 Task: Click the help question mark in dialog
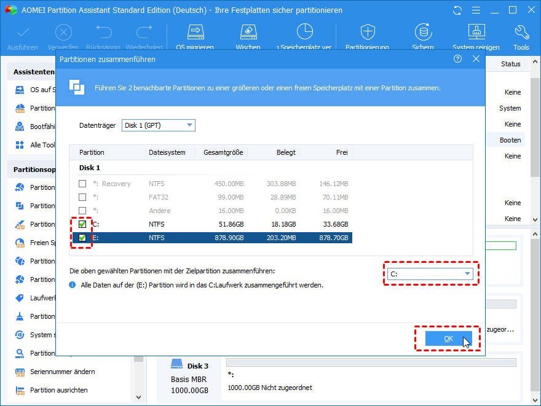coord(457,59)
